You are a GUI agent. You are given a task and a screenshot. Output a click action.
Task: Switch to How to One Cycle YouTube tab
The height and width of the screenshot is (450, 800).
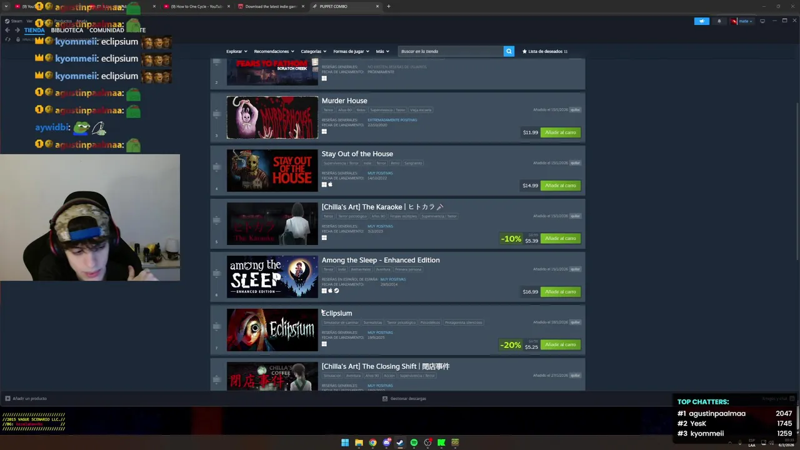point(196,6)
